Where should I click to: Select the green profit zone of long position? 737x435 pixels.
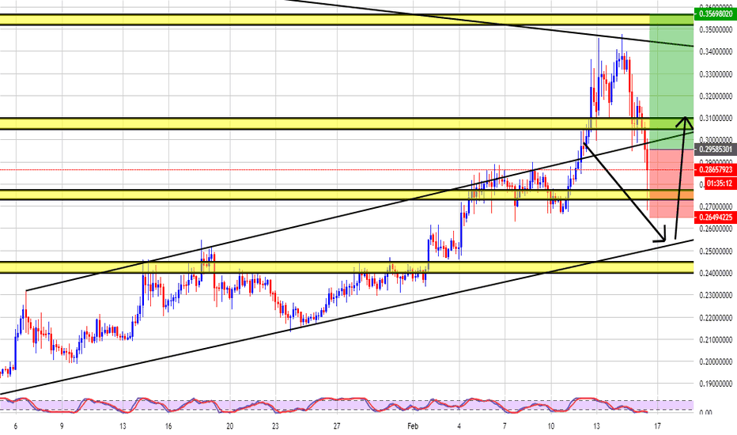pos(671,81)
